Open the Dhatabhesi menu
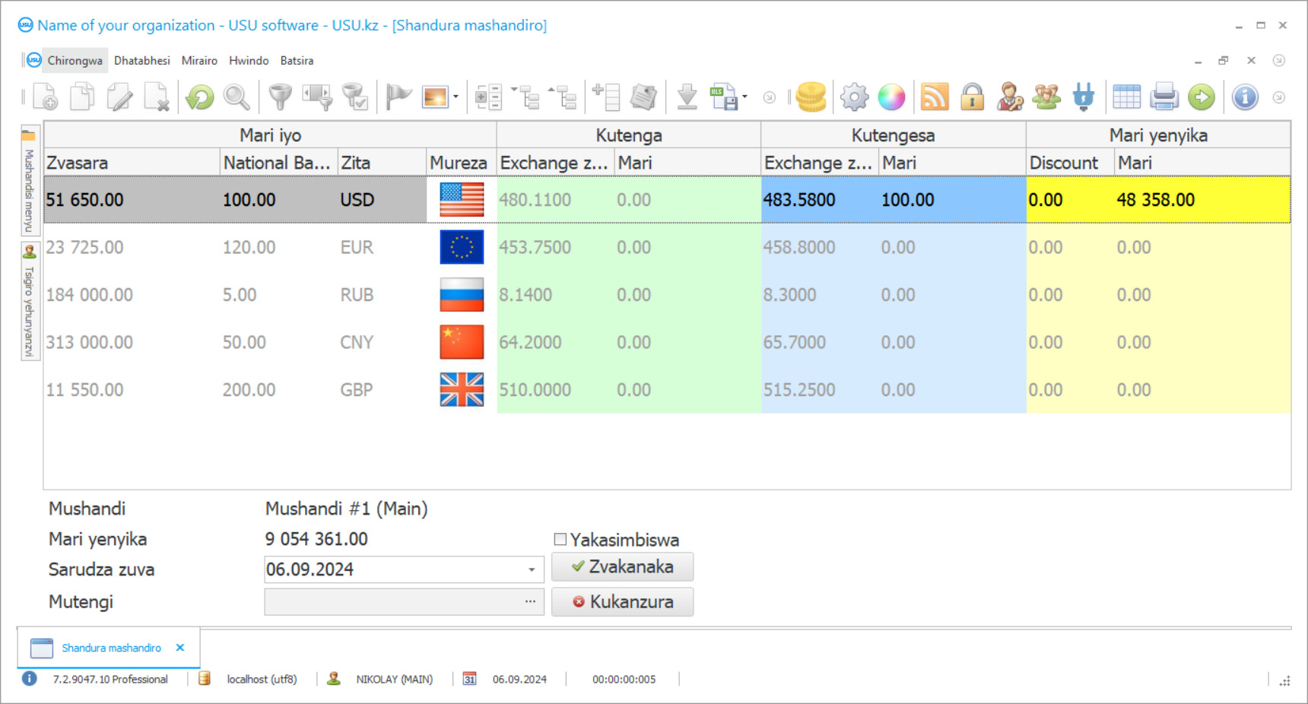Screen dimensions: 1308x704 pyautogui.click(x=142, y=60)
